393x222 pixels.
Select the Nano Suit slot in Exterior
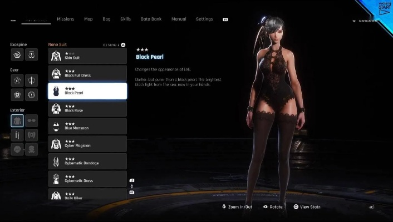click(17, 120)
